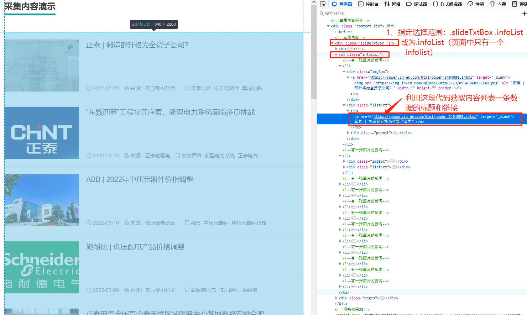The image size is (527, 315).
Task: Click the magnifier icon in HTML search
Action: pyautogui.click(x=322, y=14)
